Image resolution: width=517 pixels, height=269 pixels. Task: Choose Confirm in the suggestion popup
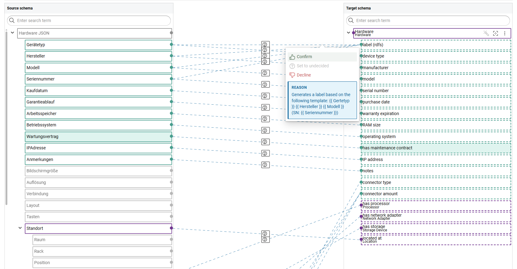point(304,57)
